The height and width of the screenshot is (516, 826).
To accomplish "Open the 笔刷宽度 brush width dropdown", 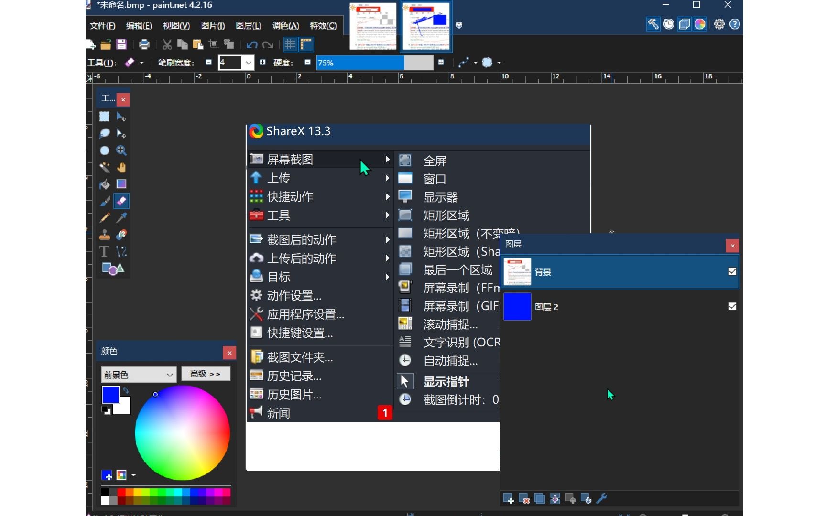I will coord(249,63).
